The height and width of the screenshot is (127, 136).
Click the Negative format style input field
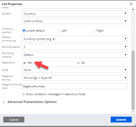(x=75, y=86)
